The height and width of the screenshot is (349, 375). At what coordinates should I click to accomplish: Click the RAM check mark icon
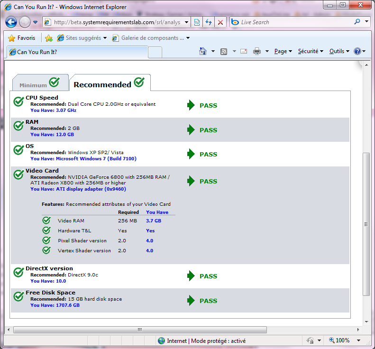(18, 126)
